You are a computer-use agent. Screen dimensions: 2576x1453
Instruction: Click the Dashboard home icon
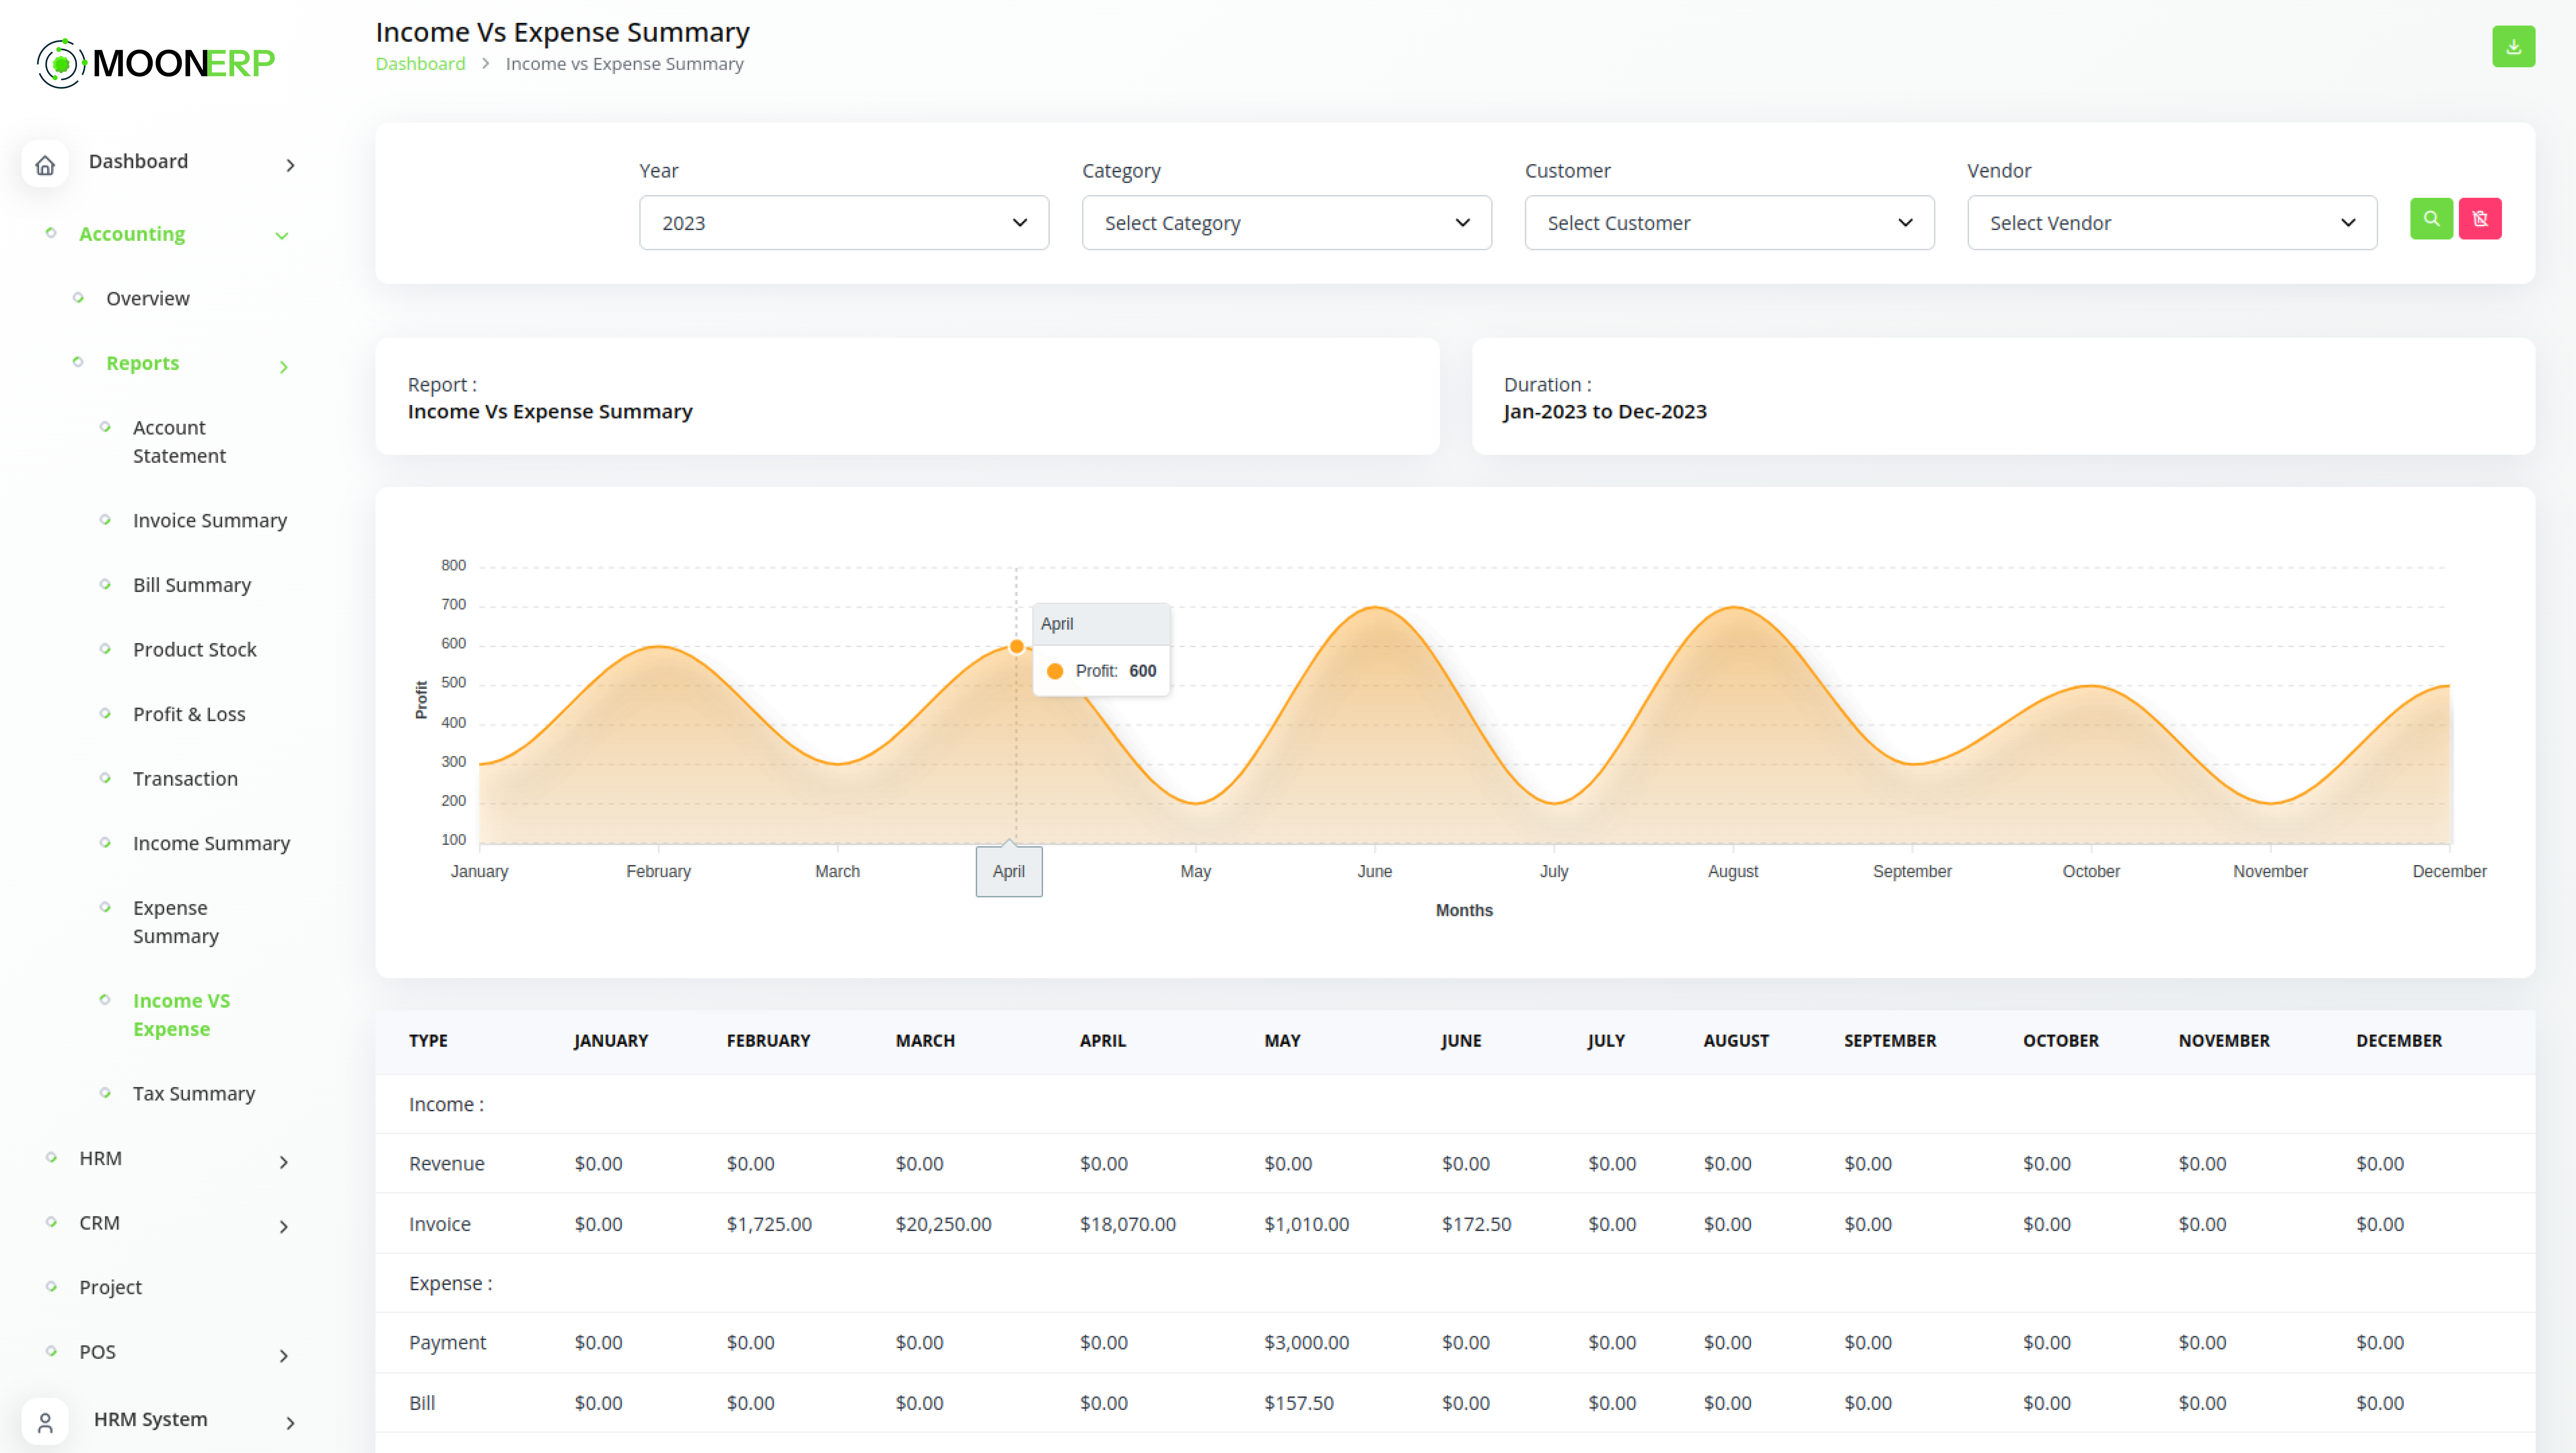coord(45,165)
